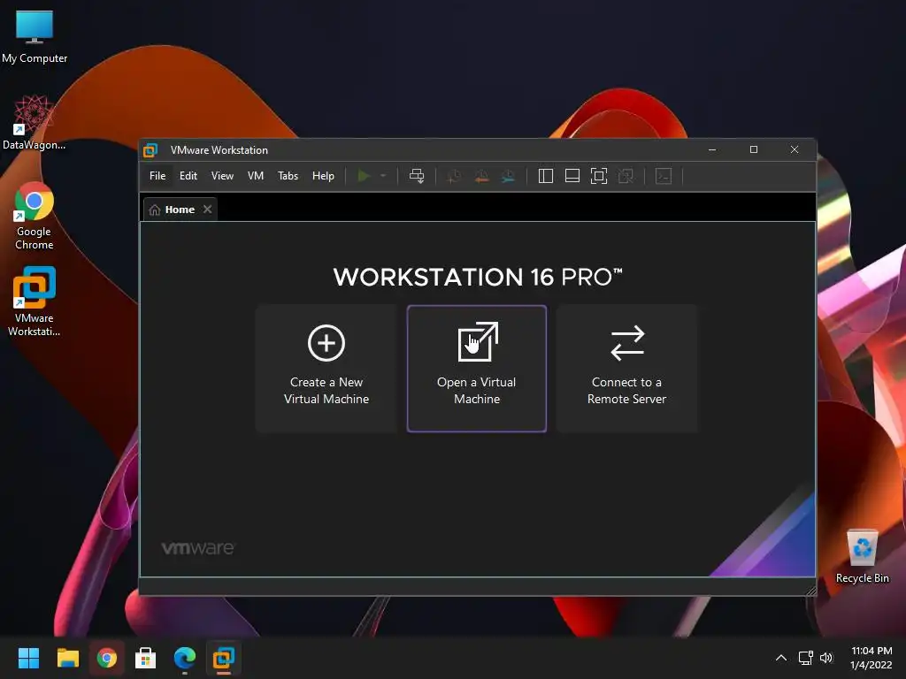
Task: Select the Recycle Bin desktop icon
Action: (862, 557)
